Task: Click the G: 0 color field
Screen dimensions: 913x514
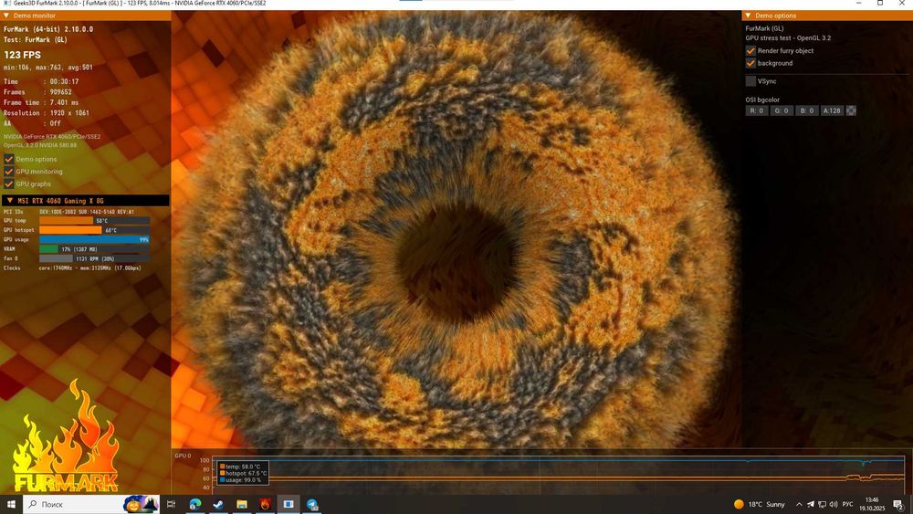Action: tap(782, 110)
